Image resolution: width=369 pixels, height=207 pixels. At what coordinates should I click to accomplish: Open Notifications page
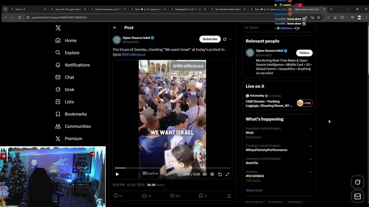73,65
